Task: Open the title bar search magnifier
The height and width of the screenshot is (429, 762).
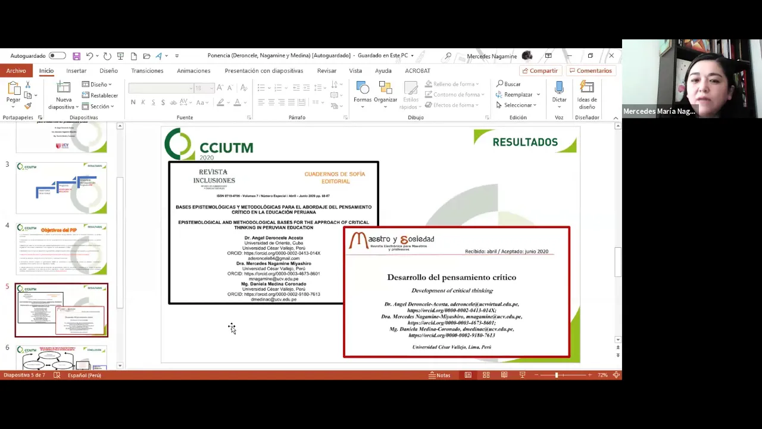Action: (x=448, y=56)
